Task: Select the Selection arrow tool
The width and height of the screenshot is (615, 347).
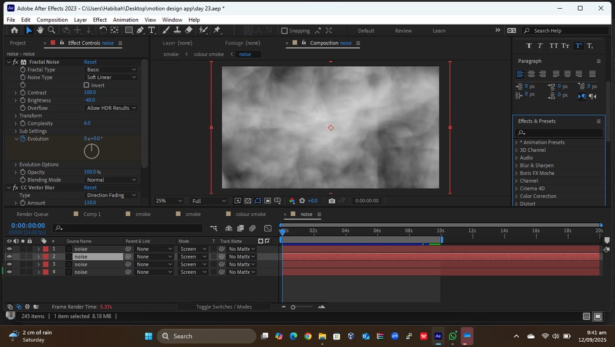Action: tap(29, 30)
